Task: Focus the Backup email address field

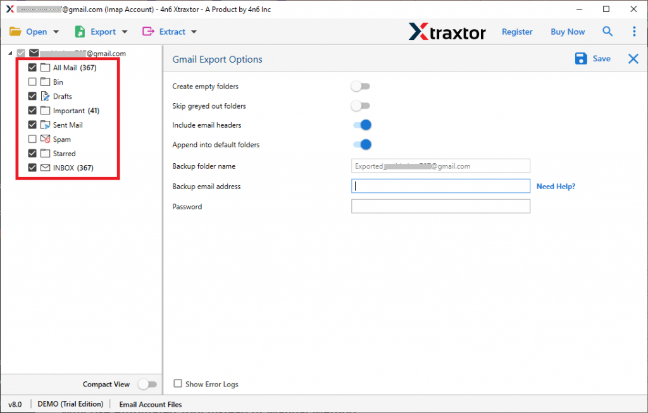Action: coord(440,186)
